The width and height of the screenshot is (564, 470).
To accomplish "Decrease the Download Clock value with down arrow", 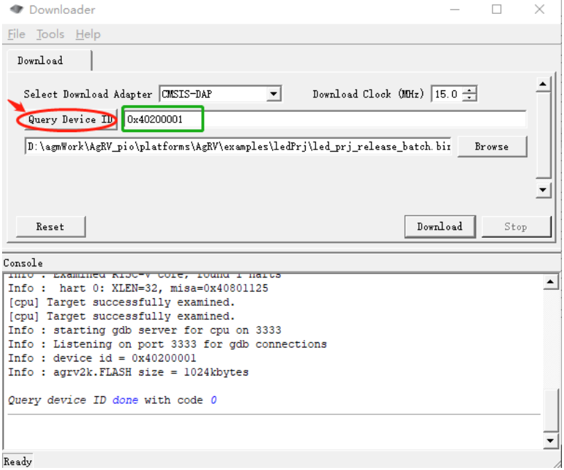I will [x=470, y=97].
